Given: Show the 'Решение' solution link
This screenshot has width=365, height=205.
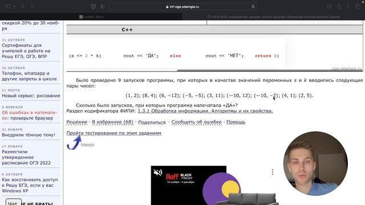Looking at the screenshot, I should coord(77,122).
